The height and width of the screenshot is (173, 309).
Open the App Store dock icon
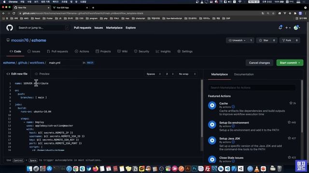tap(49, 169)
